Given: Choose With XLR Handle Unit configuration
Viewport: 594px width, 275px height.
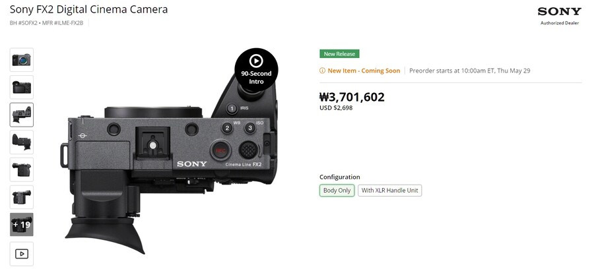Looking at the screenshot, I should click(x=389, y=191).
